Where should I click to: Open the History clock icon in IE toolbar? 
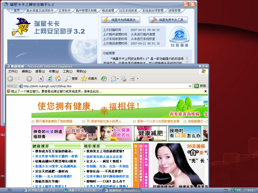click(x=104, y=79)
